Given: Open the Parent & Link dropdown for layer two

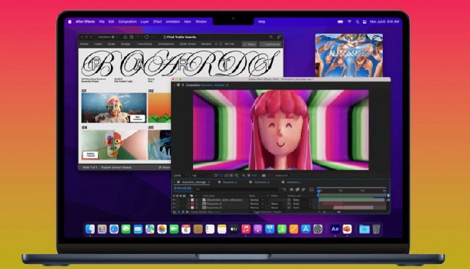Looking at the screenshot, I should [296, 203].
